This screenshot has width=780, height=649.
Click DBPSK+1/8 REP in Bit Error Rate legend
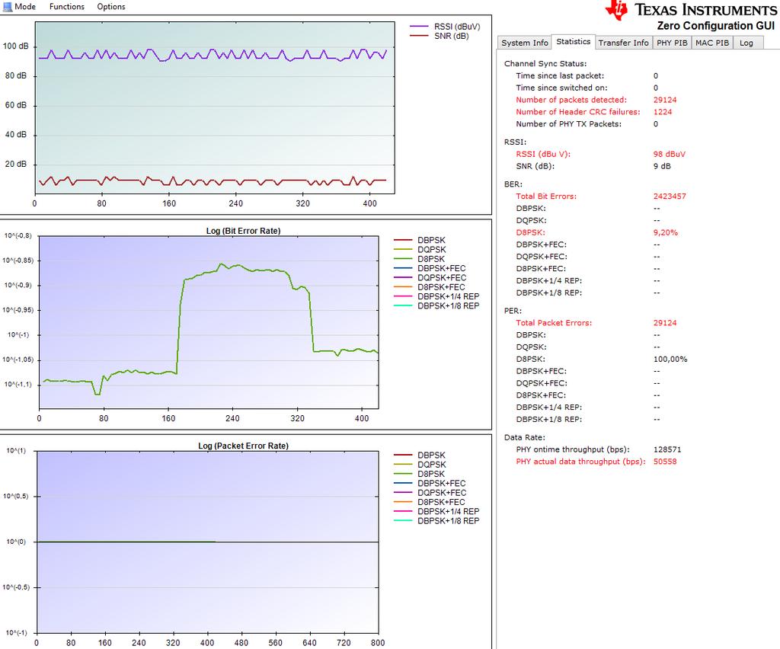tap(436, 306)
